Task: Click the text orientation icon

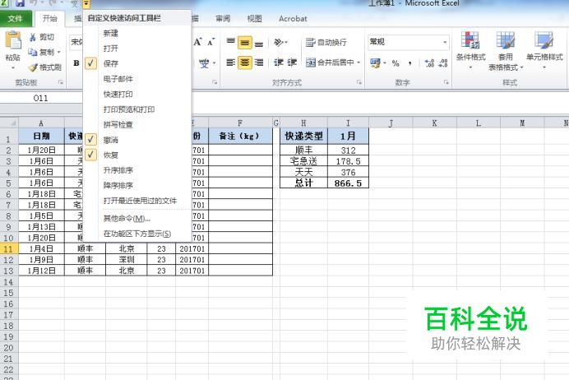Action: 279,43
